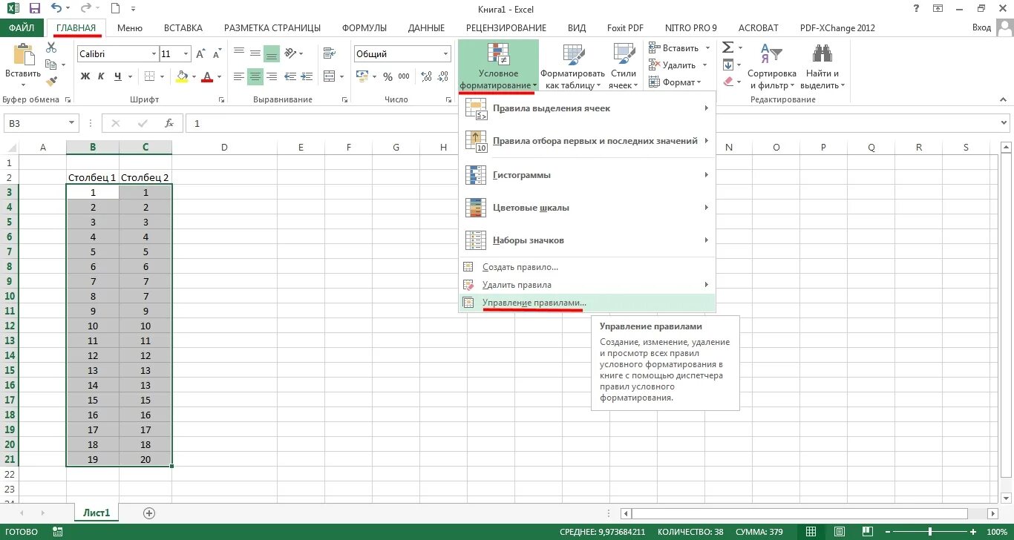This screenshot has height=540, width=1014.
Task: Click the ФАЙЛ button
Action: [22, 28]
